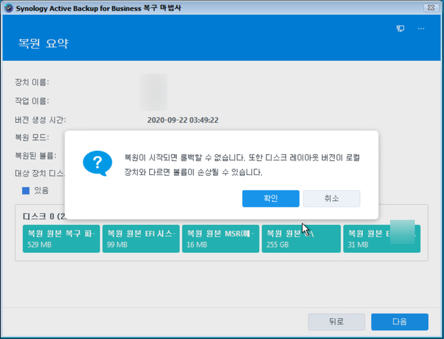This screenshot has height=339, width=444.
Task: Click the rollback warning message text
Action: [x=242, y=165]
